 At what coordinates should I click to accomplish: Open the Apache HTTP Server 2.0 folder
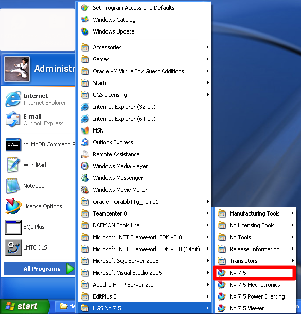(144, 285)
